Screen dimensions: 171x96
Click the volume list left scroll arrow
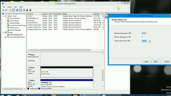coord(28,50)
